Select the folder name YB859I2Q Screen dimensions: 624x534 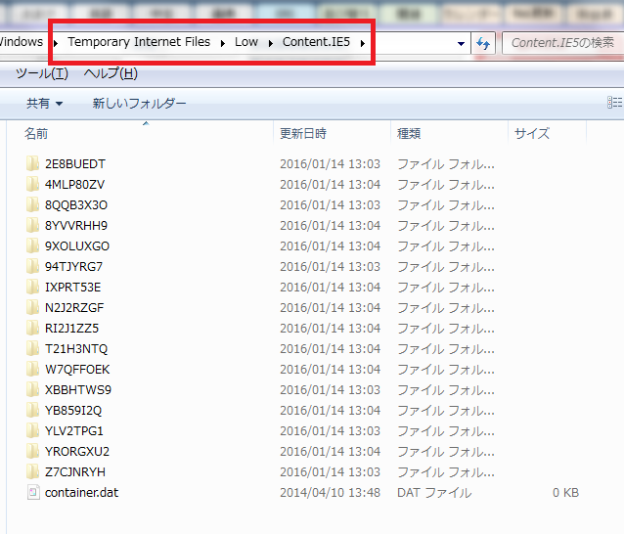73,411
